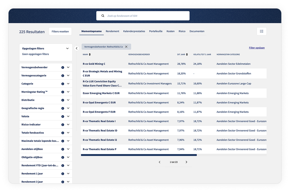
Task: Sort table by Naam column
Action: [90, 54]
